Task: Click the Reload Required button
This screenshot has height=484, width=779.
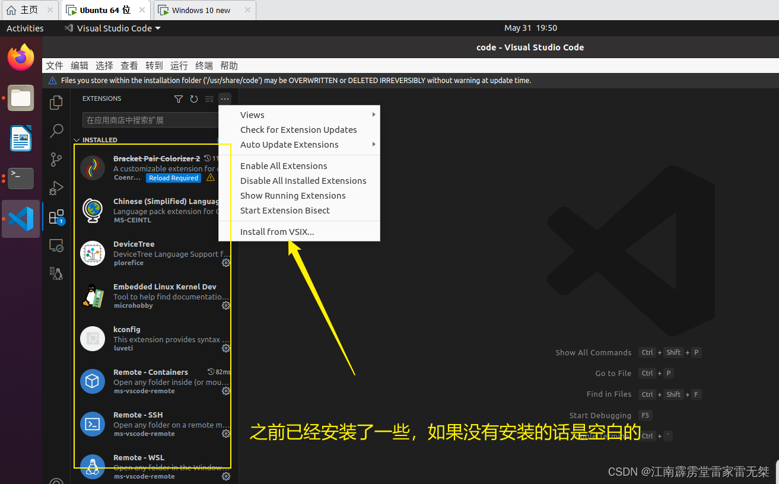Action: (x=173, y=178)
